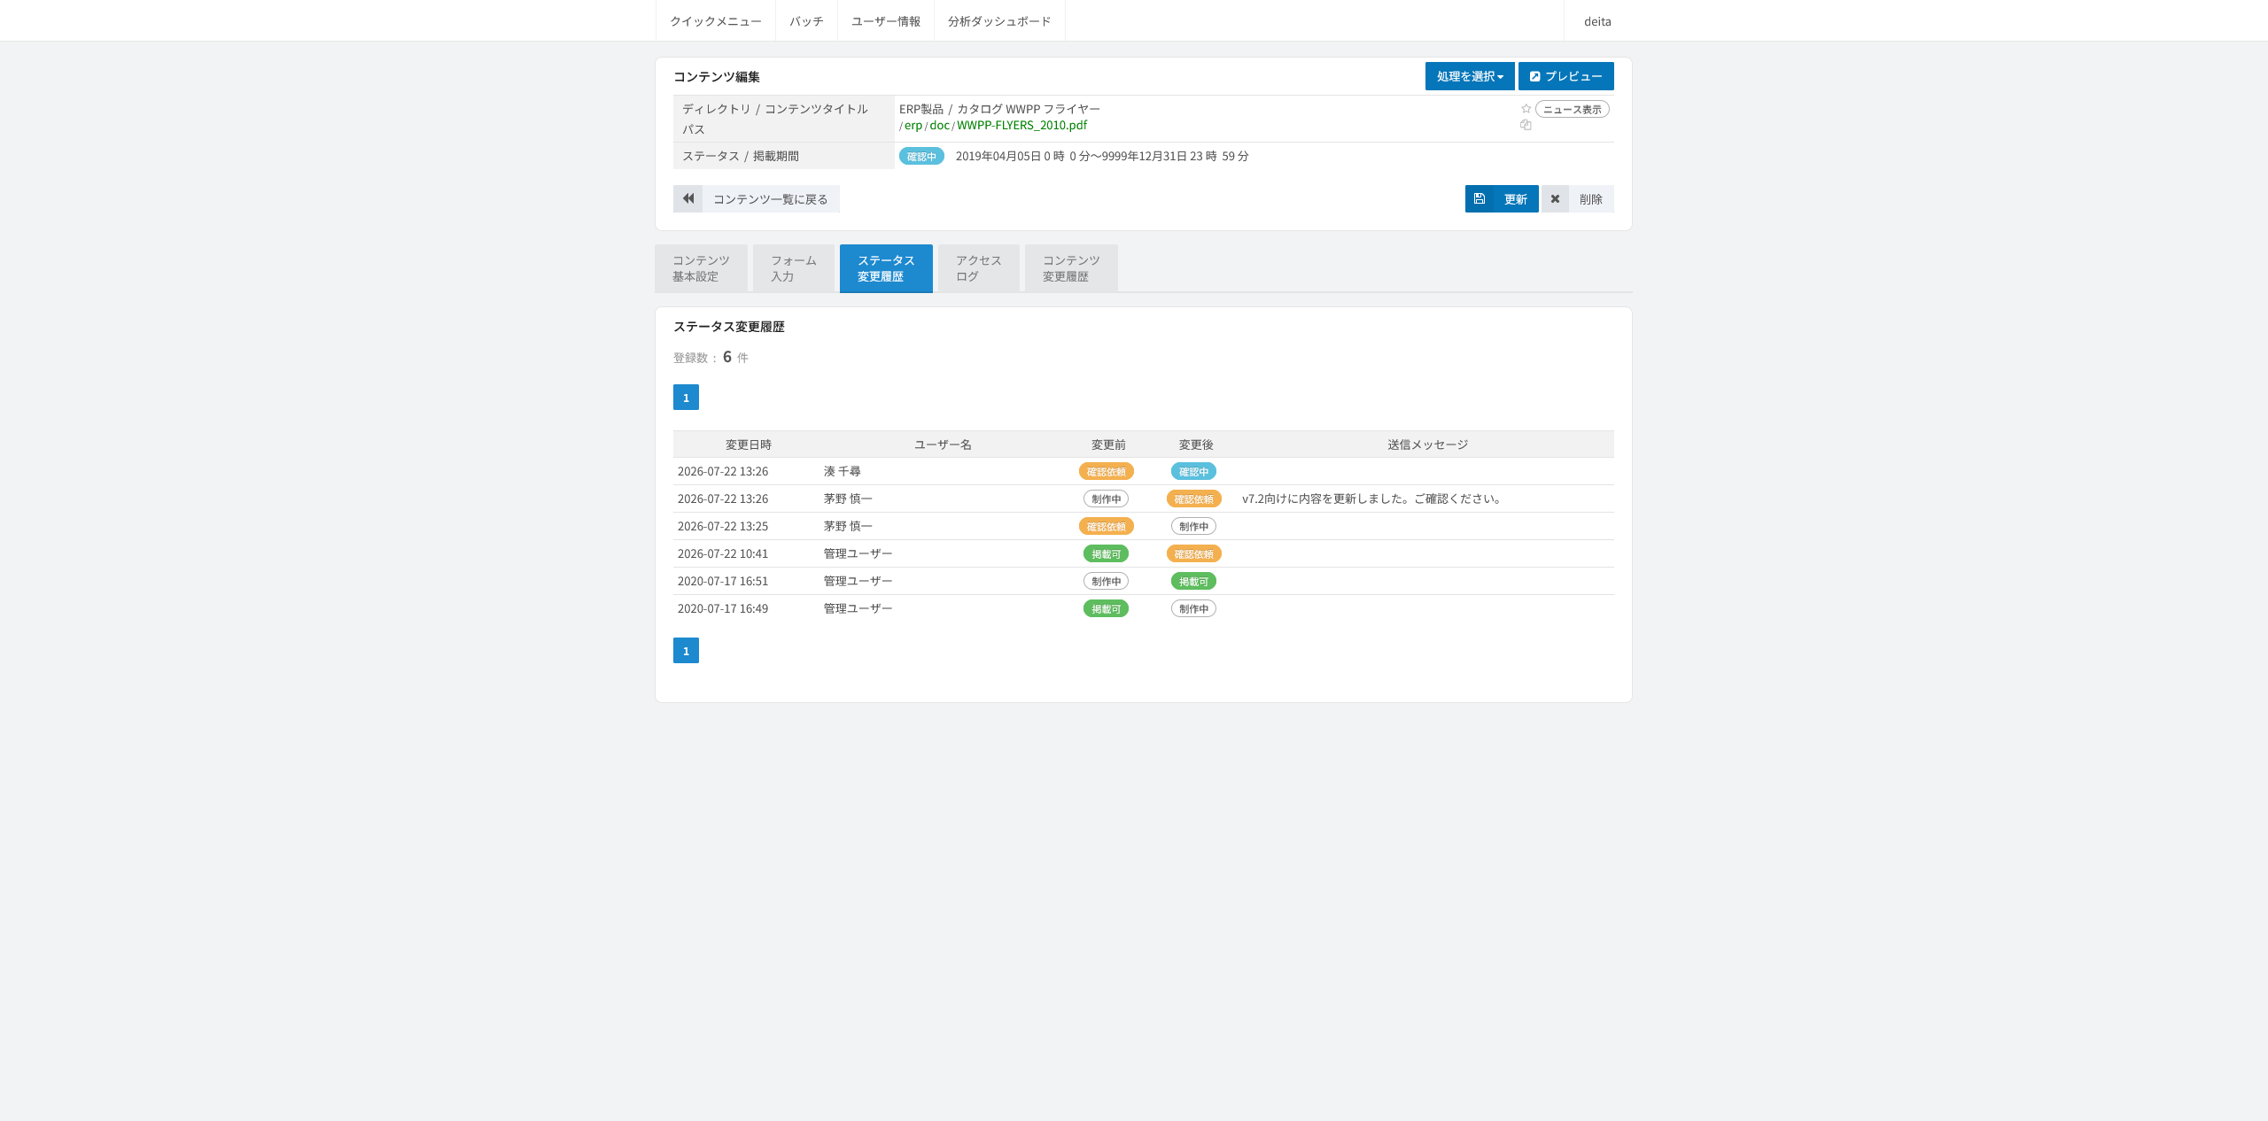The image size is (2268, 1121).
Task: Click the 送信メッセージ column header
Action: [x=1427, y=445]
